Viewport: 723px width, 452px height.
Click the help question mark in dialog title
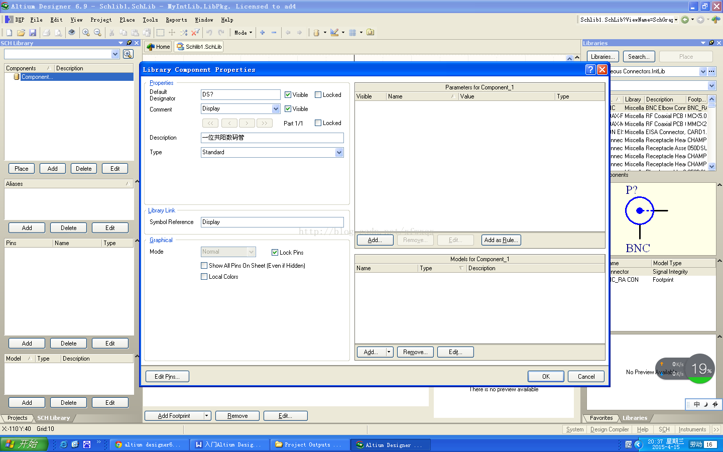click(590, 70)
